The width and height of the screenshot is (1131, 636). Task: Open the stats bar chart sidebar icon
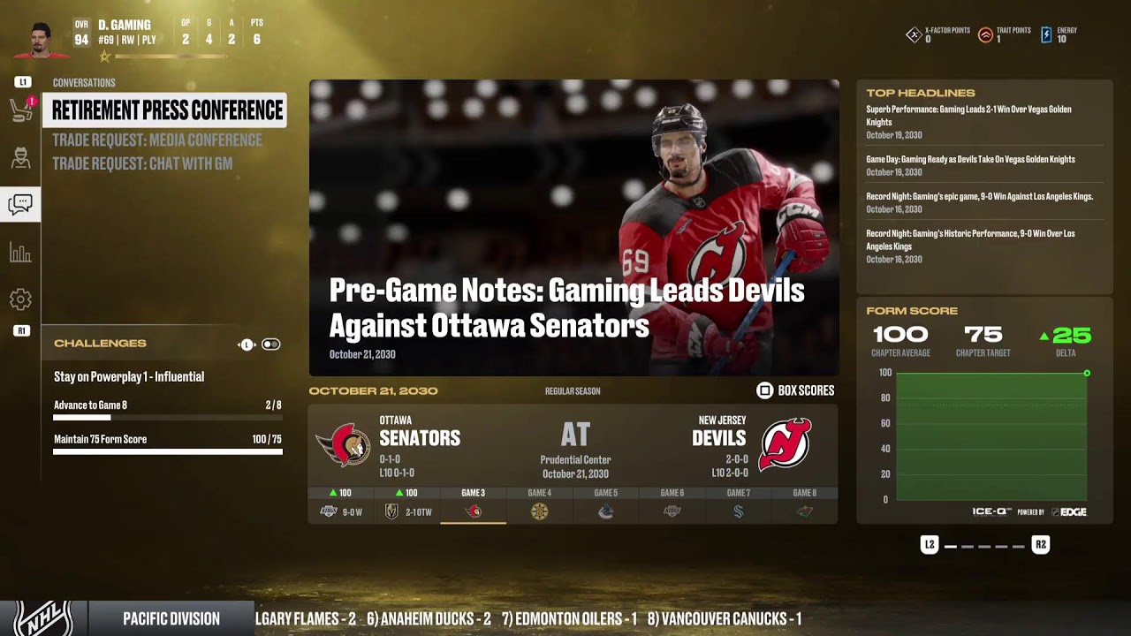click(x=20, y=253)
